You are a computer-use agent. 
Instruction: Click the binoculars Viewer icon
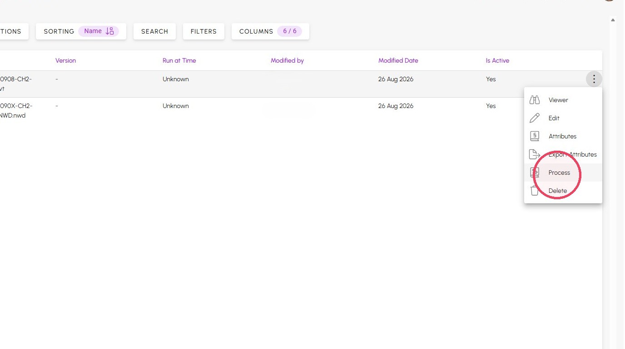[x=535, y=100]
